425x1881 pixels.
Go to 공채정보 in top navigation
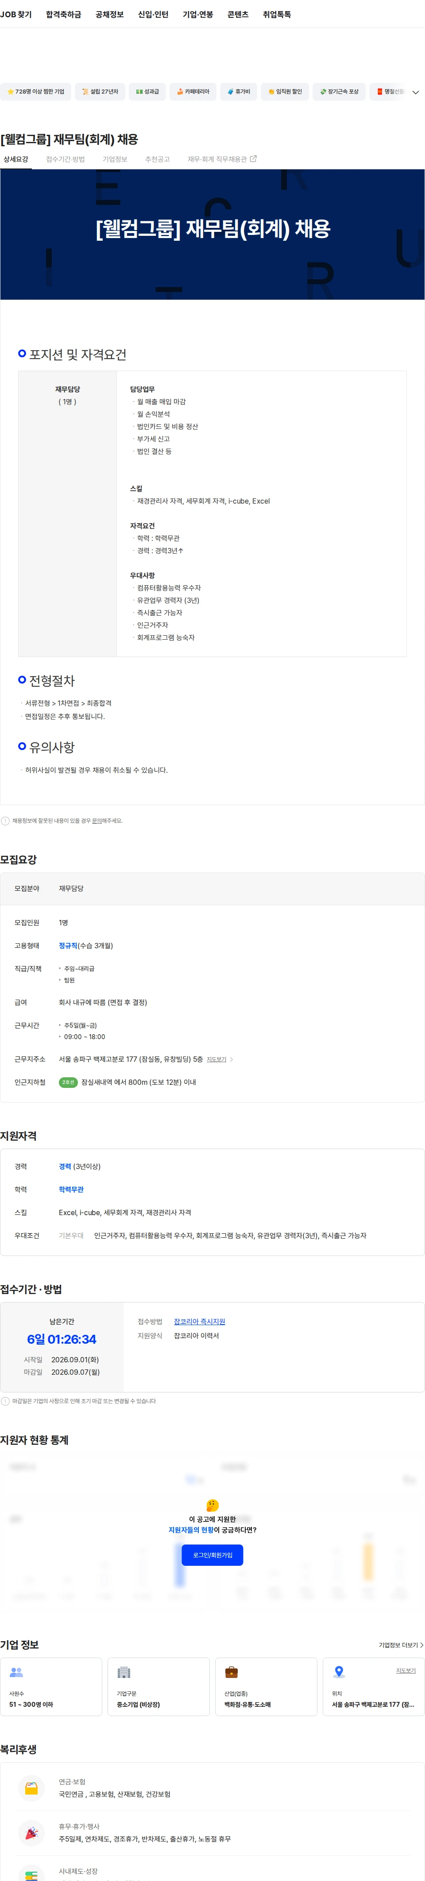[x=109, y=15]
